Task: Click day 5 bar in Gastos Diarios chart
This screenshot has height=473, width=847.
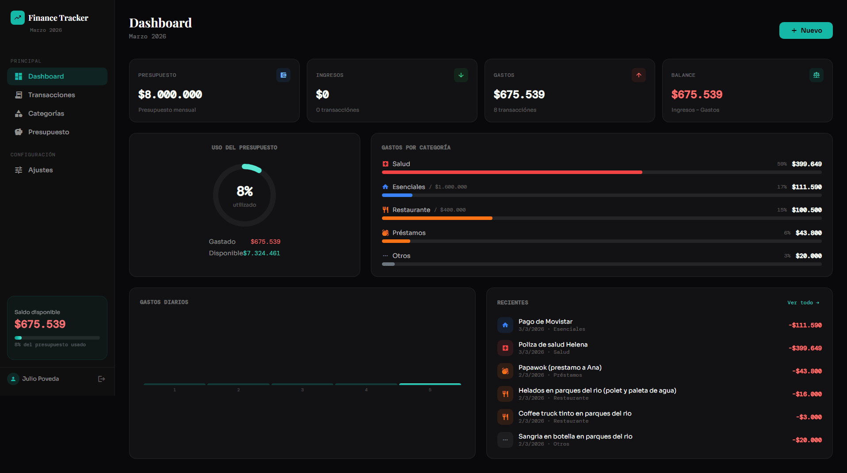Action: (430, 384)
